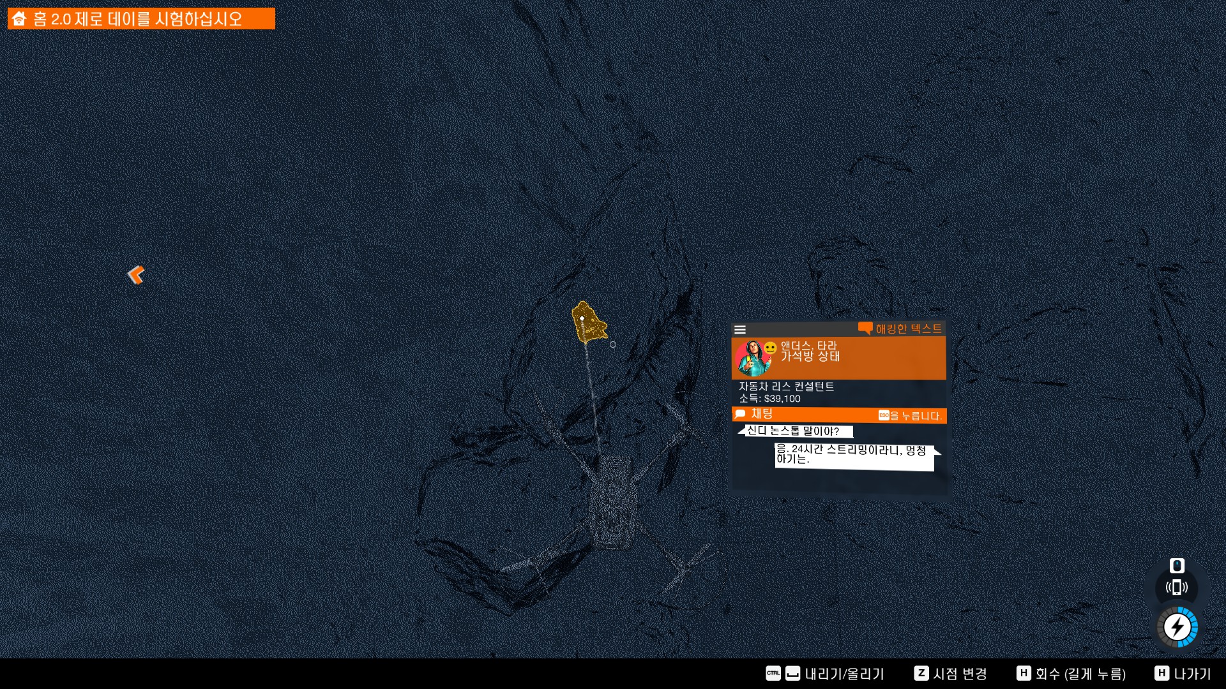The height and width of the screenshot is (689, 1226).
Task: Open the hamburger menu in profile panel
Action: (x=740, y=330)
